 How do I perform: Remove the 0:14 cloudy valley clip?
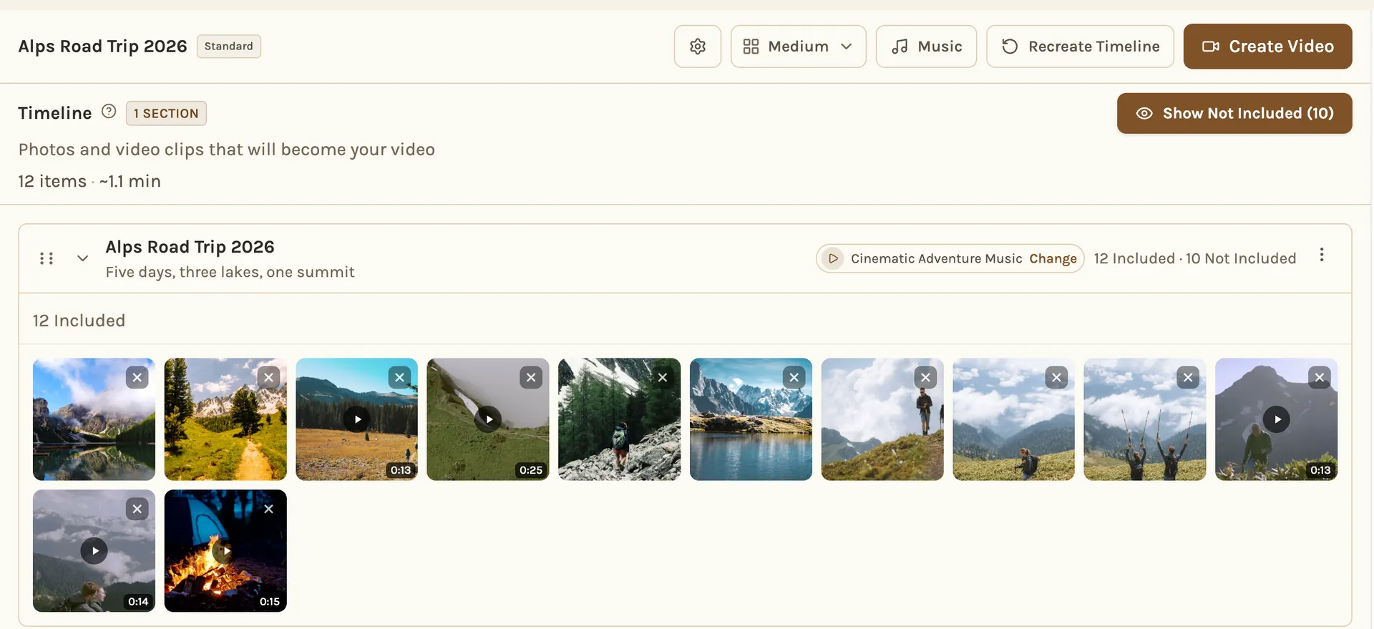click(137, 509)
